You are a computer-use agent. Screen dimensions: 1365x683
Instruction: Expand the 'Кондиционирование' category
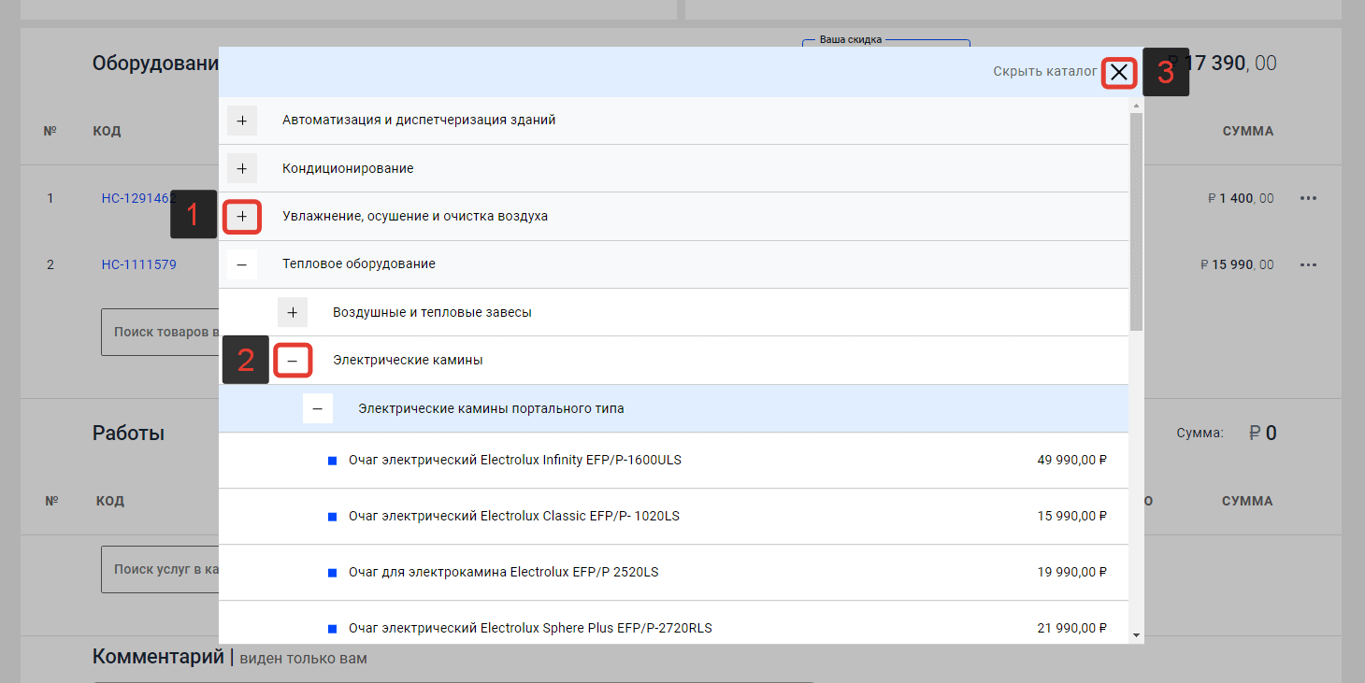(242, 169)
